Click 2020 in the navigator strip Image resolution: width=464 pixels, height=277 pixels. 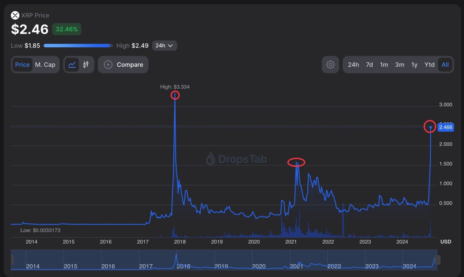coord(259,266)
